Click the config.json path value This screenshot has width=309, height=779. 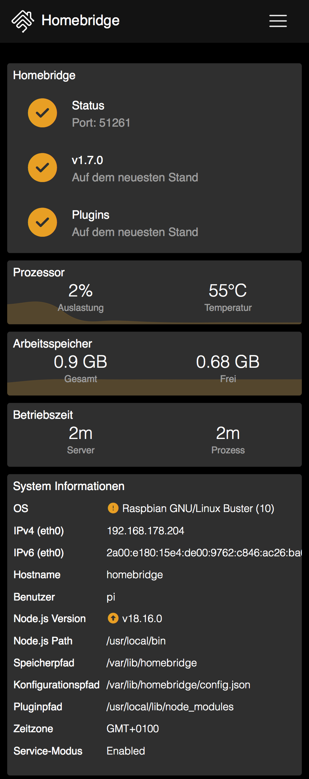(x=178, y=685)
